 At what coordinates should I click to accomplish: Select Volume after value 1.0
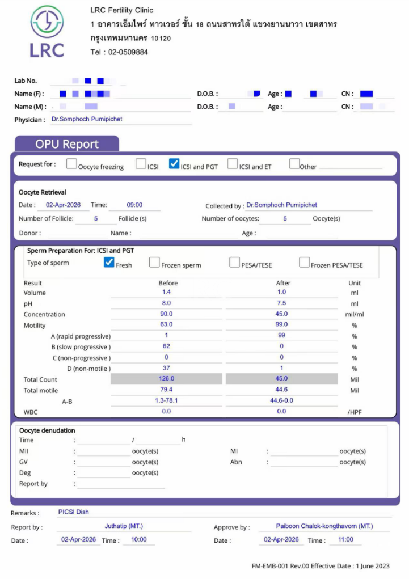click(x=281, y=293)
